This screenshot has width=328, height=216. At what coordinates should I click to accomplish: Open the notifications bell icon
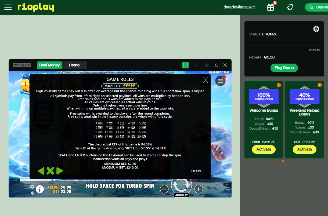coord(290,7)
